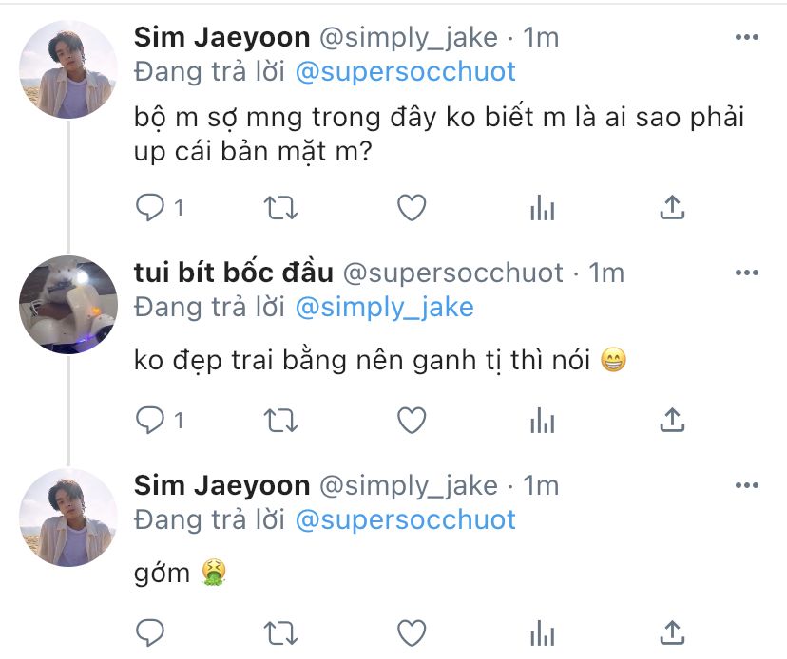Reply to the 'gớm' tweet
Image resolution: width=787 pixels, height=659 pixels.
(x=149, y=631)
